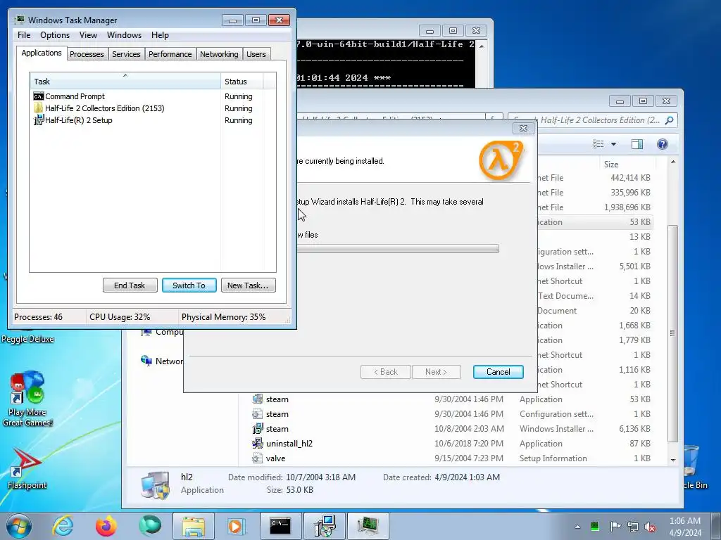Open the Windows menu in Task Manager

click(124, 35)
